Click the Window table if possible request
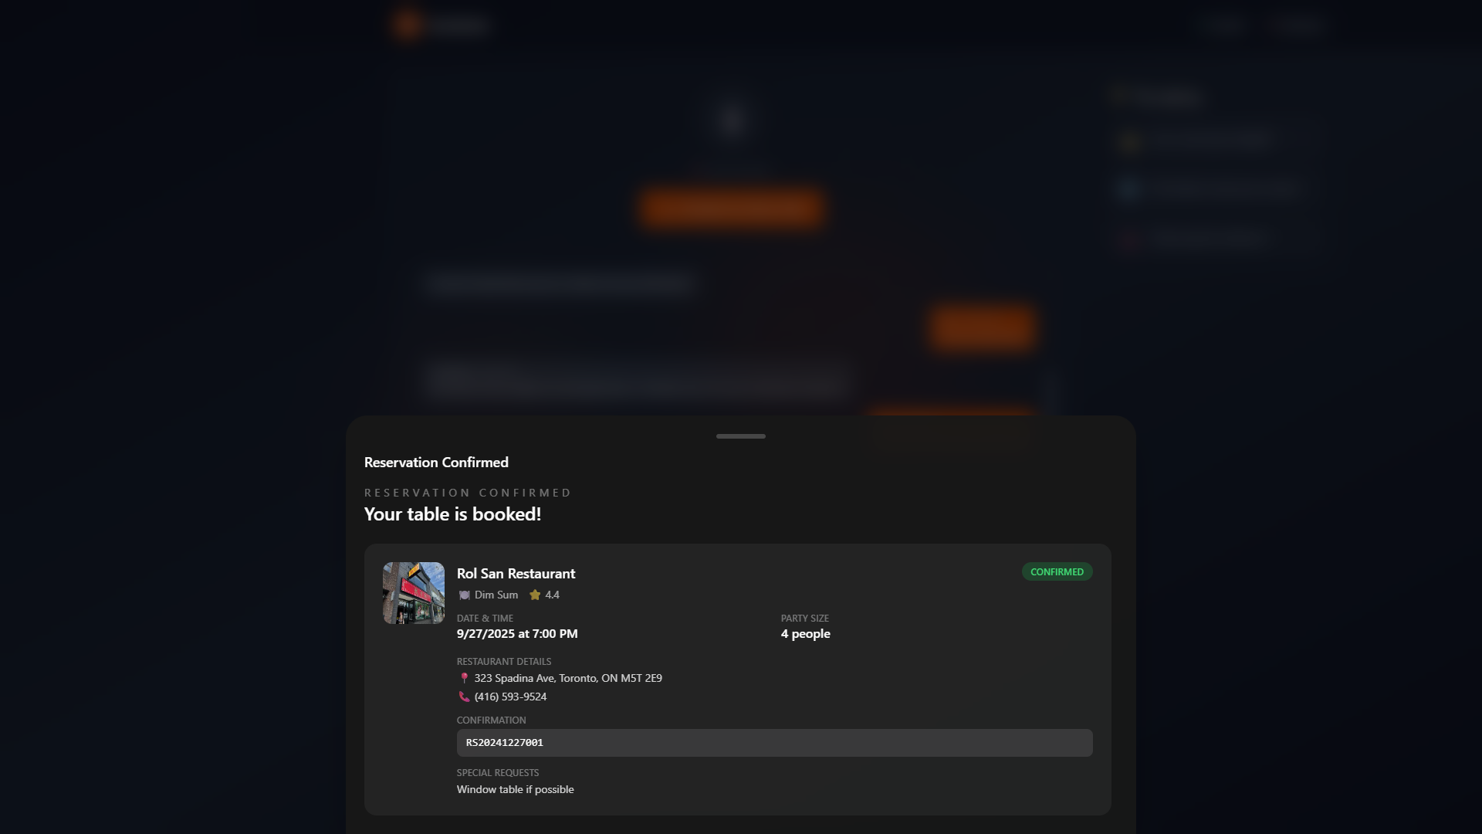 [x=515, y=789]
